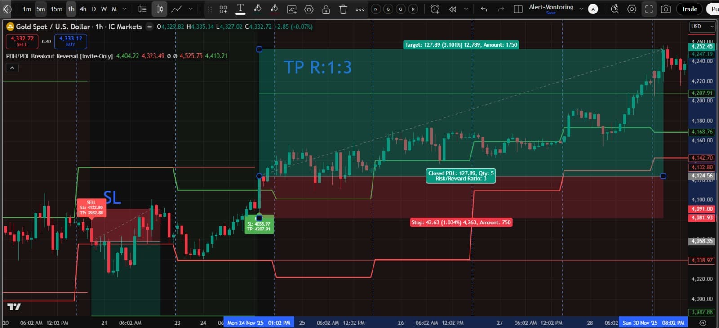Image resolution: width=719 pixels, height=328 pixels.
Task: Open the indicators list icon
Action: click(x=142, y=9)
